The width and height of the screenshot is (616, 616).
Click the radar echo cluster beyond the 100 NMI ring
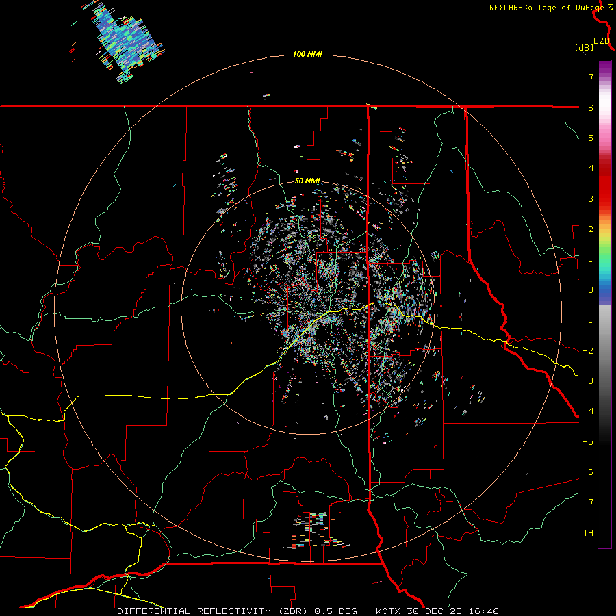(123, 41)
